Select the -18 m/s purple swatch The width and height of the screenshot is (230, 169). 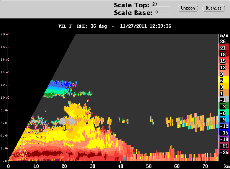coord(224,139)
